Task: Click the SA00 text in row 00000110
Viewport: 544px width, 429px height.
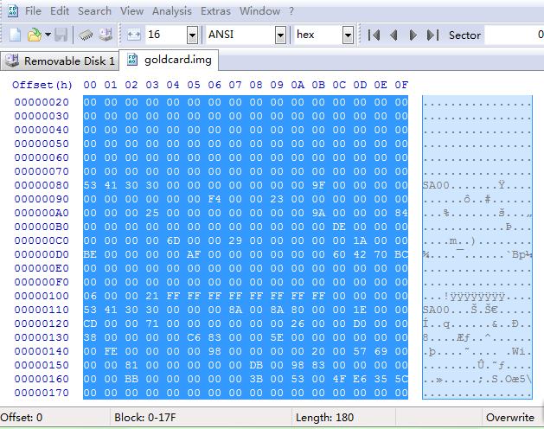Action: [x=436, y=310]
